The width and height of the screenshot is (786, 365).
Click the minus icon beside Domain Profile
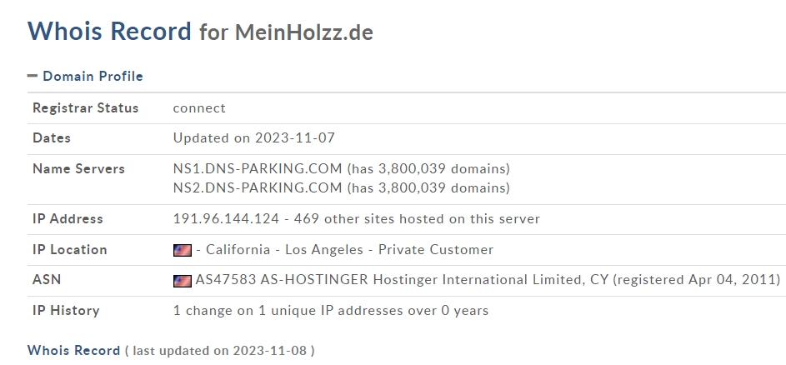pyautogui.click(x=33, y=76)
